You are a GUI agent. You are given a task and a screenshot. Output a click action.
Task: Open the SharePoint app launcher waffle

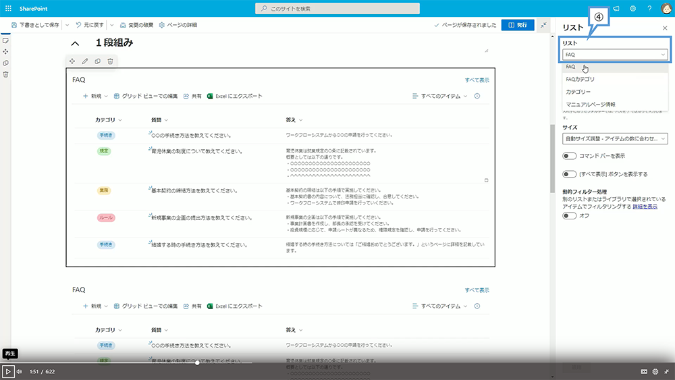click(x=8, y=8)
